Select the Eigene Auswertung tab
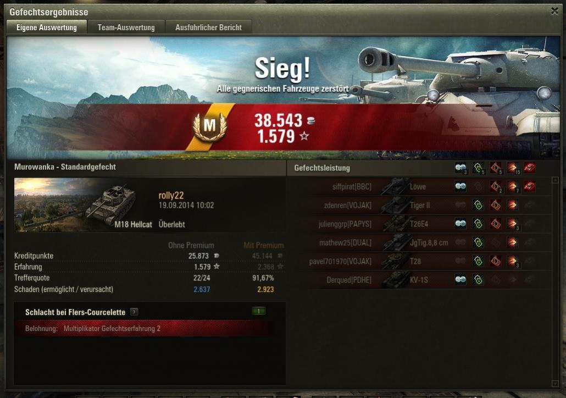 (x=47, y=27)
